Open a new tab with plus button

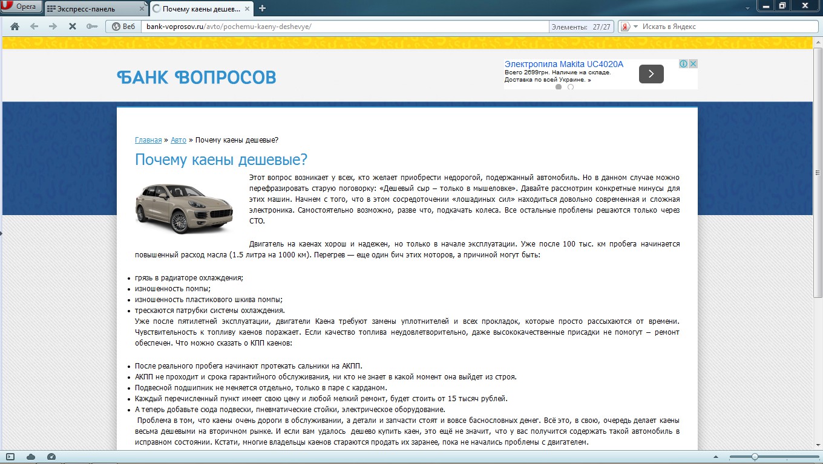coord(262,8)
